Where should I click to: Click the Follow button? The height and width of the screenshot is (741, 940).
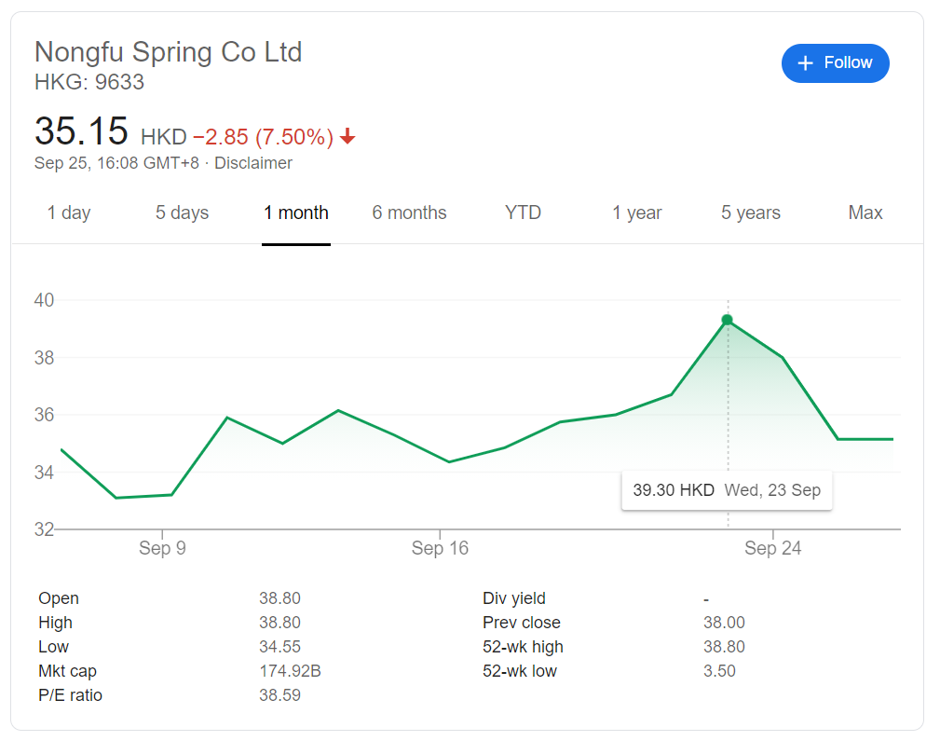pyautogui.click(x=835, y=63)
